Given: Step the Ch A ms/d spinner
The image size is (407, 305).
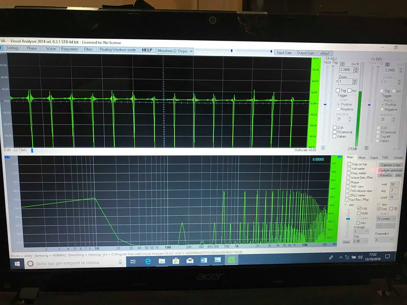Looking at the screenshot, I should coord(356,70).
